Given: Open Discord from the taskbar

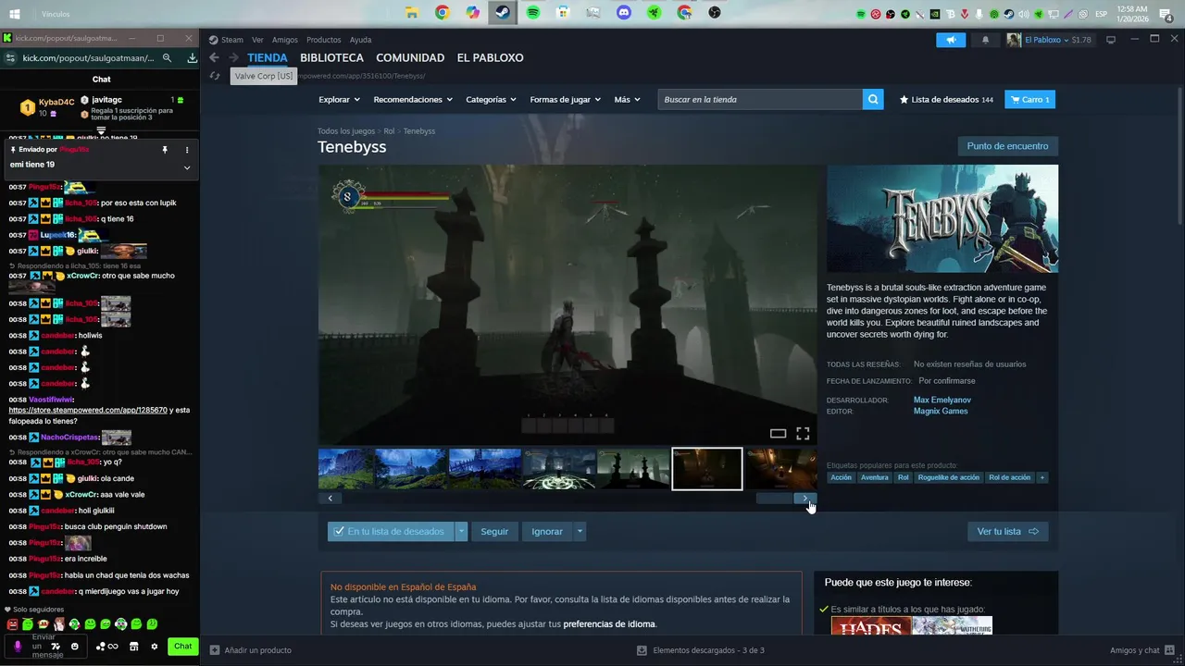Looking at the screenshot, I should pos(624,13).
